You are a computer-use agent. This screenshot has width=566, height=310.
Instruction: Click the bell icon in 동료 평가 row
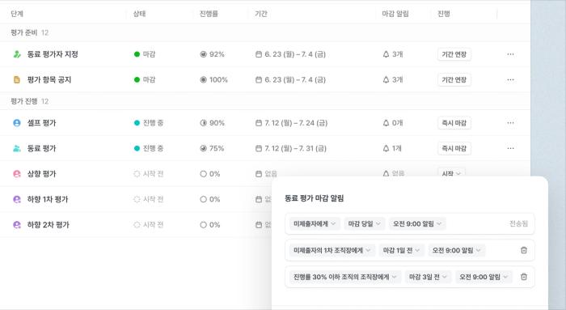click(386, 148)
